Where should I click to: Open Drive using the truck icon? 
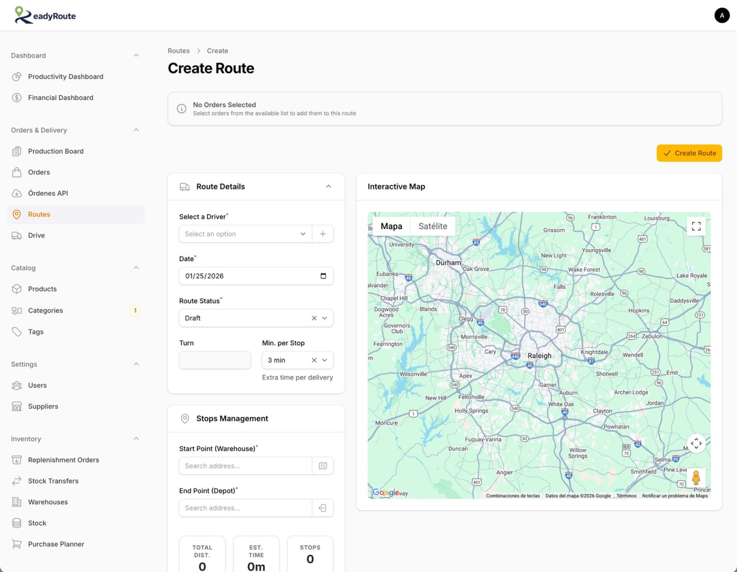(x=17, y=235)
